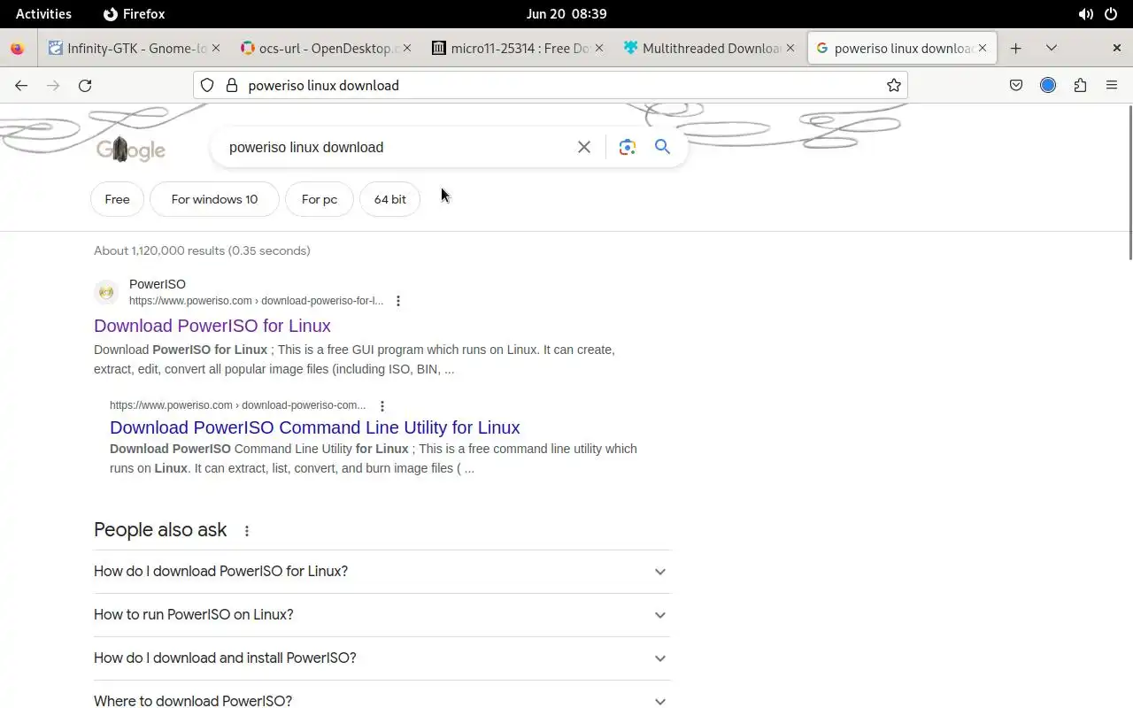Expand How do I download and install PowerISO
The width and height of the screenshot is (1133, 708).
pos(382,658)
